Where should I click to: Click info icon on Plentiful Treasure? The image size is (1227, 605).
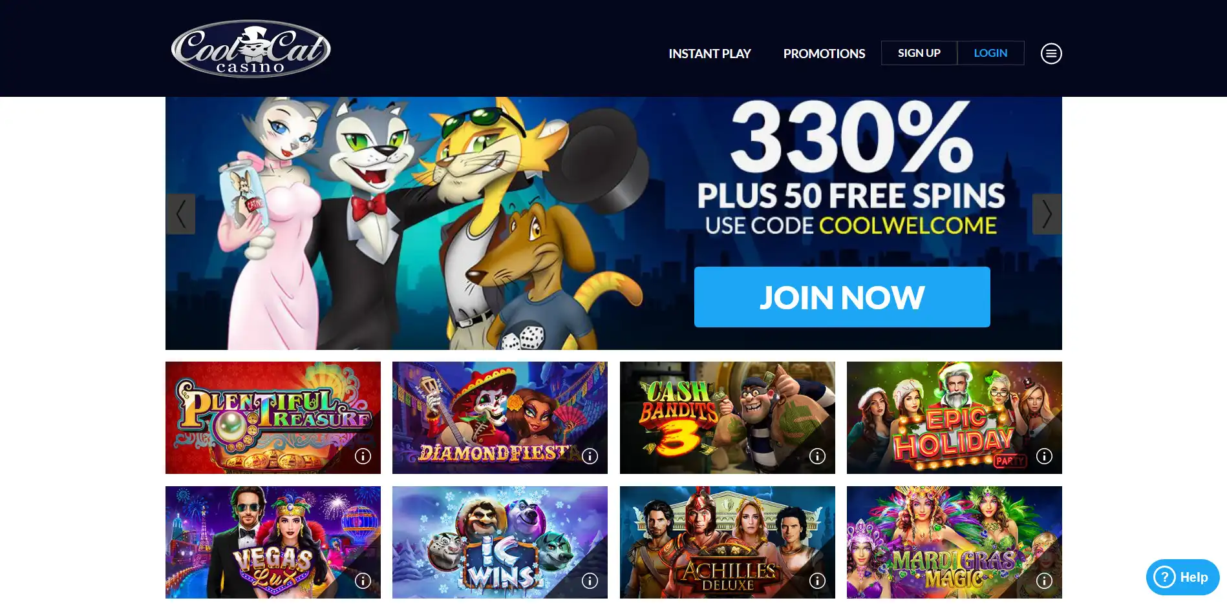363,456
